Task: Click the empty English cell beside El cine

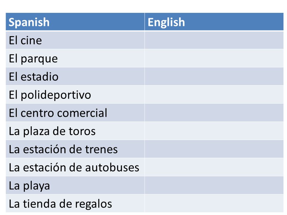Action: pyautogui.click(x=214, y=40)
